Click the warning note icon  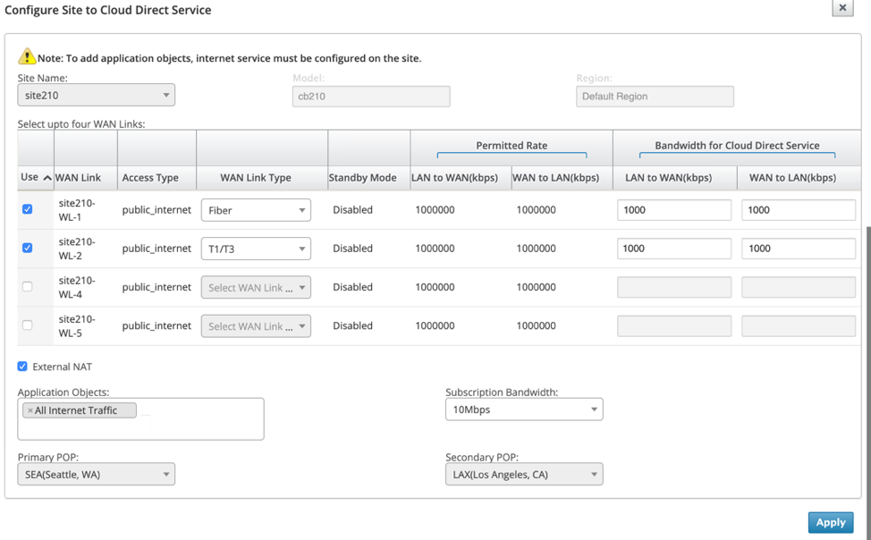click(27, 56)
